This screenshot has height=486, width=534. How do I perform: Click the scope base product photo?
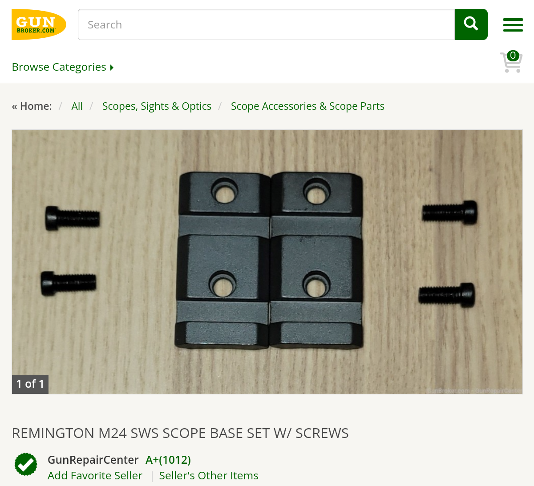click(267, 262)
